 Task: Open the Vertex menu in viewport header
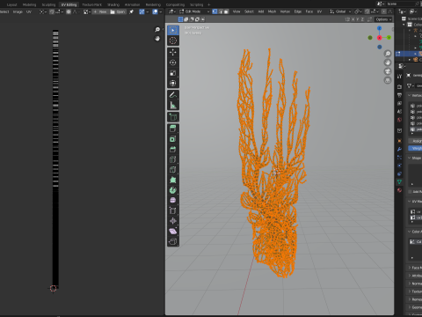click(x=285, y=11)
